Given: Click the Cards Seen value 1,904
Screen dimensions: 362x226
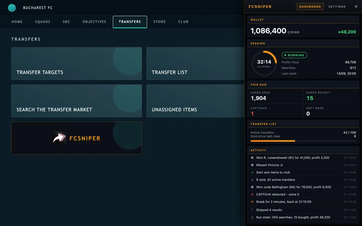Looking at the screenshot, I should pyautogui.click(x=259, y=98).
